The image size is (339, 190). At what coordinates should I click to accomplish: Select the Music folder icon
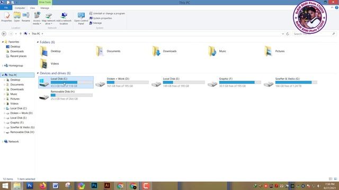(x=212, y=51)
